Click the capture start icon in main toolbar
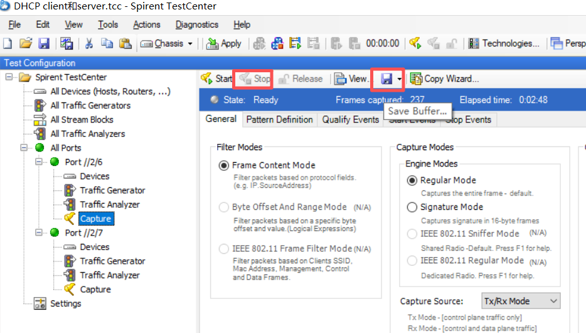Image resolution: width=586 pixels, height=333 pixels. (x=415, y=43)
